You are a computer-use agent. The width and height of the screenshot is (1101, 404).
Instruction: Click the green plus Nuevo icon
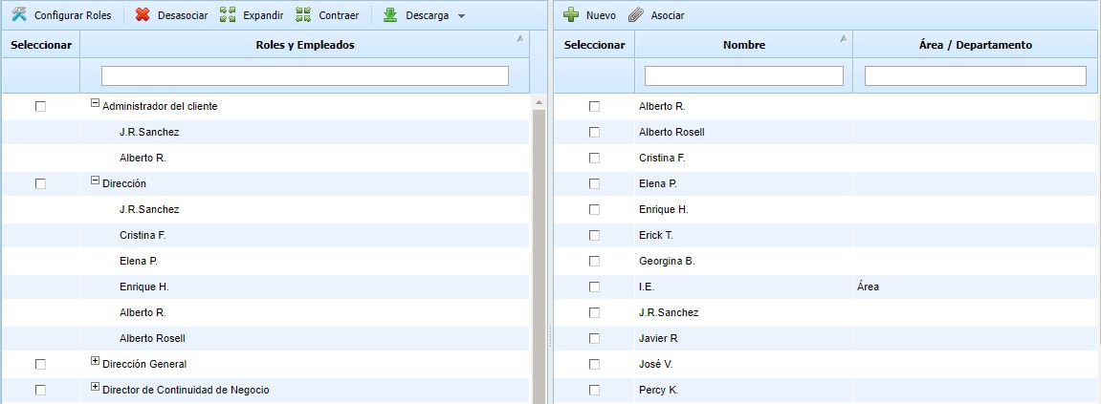pos(570,15)
